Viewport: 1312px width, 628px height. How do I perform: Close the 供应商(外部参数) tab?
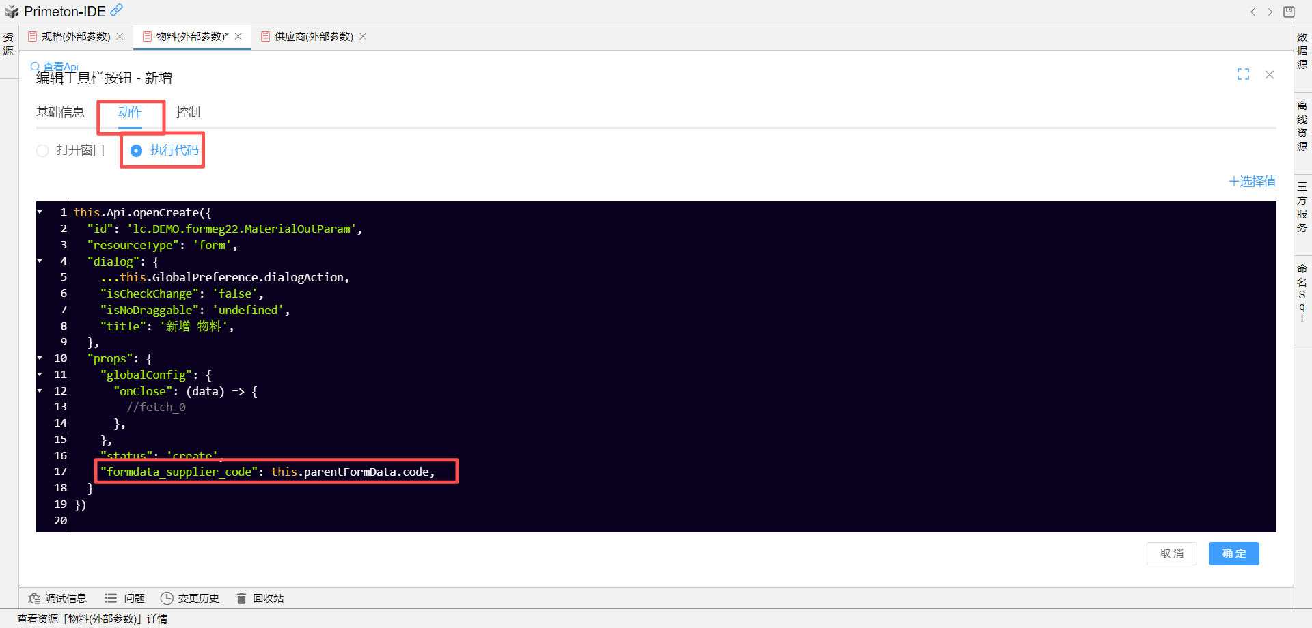point(363,37)
